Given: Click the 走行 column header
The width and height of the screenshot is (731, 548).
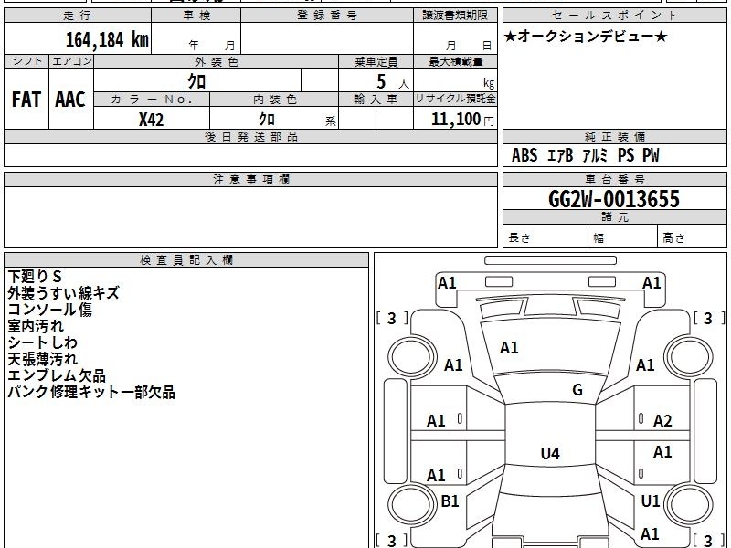Looking at the screenshot, I should (78, 16).
